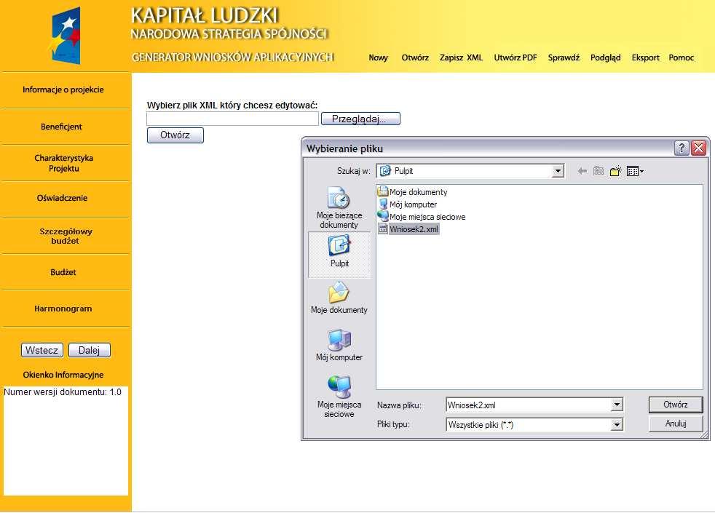
Task: Open Pomoc in the top menu
Action: (x=682, y=58)
